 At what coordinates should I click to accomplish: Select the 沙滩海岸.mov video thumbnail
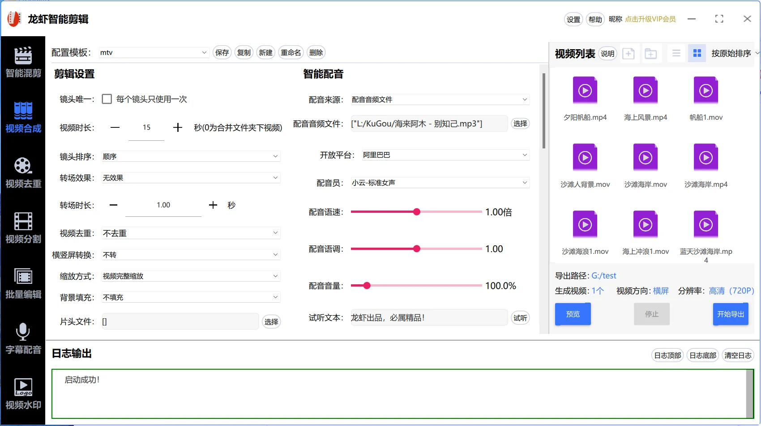[646, 158]
